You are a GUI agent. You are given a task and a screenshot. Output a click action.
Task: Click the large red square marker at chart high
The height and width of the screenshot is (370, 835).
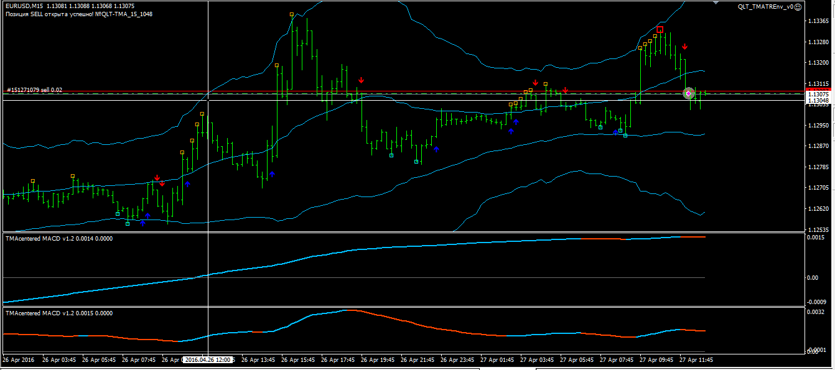pos(660,29)
